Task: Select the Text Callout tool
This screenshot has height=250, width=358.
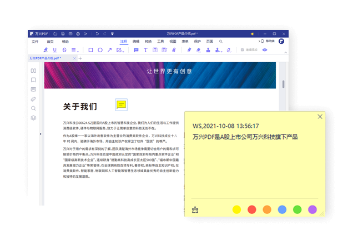Action: tap(164, 50)
